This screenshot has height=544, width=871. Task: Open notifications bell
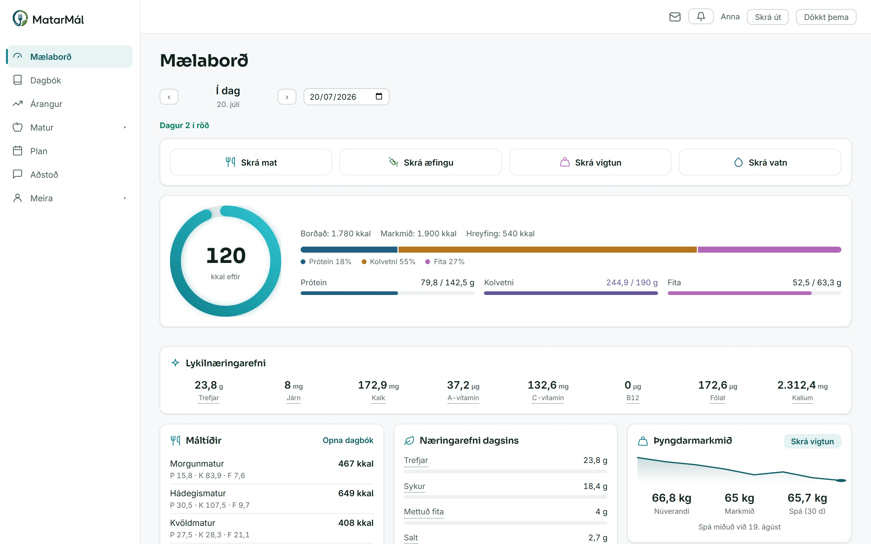pos(701,17)
